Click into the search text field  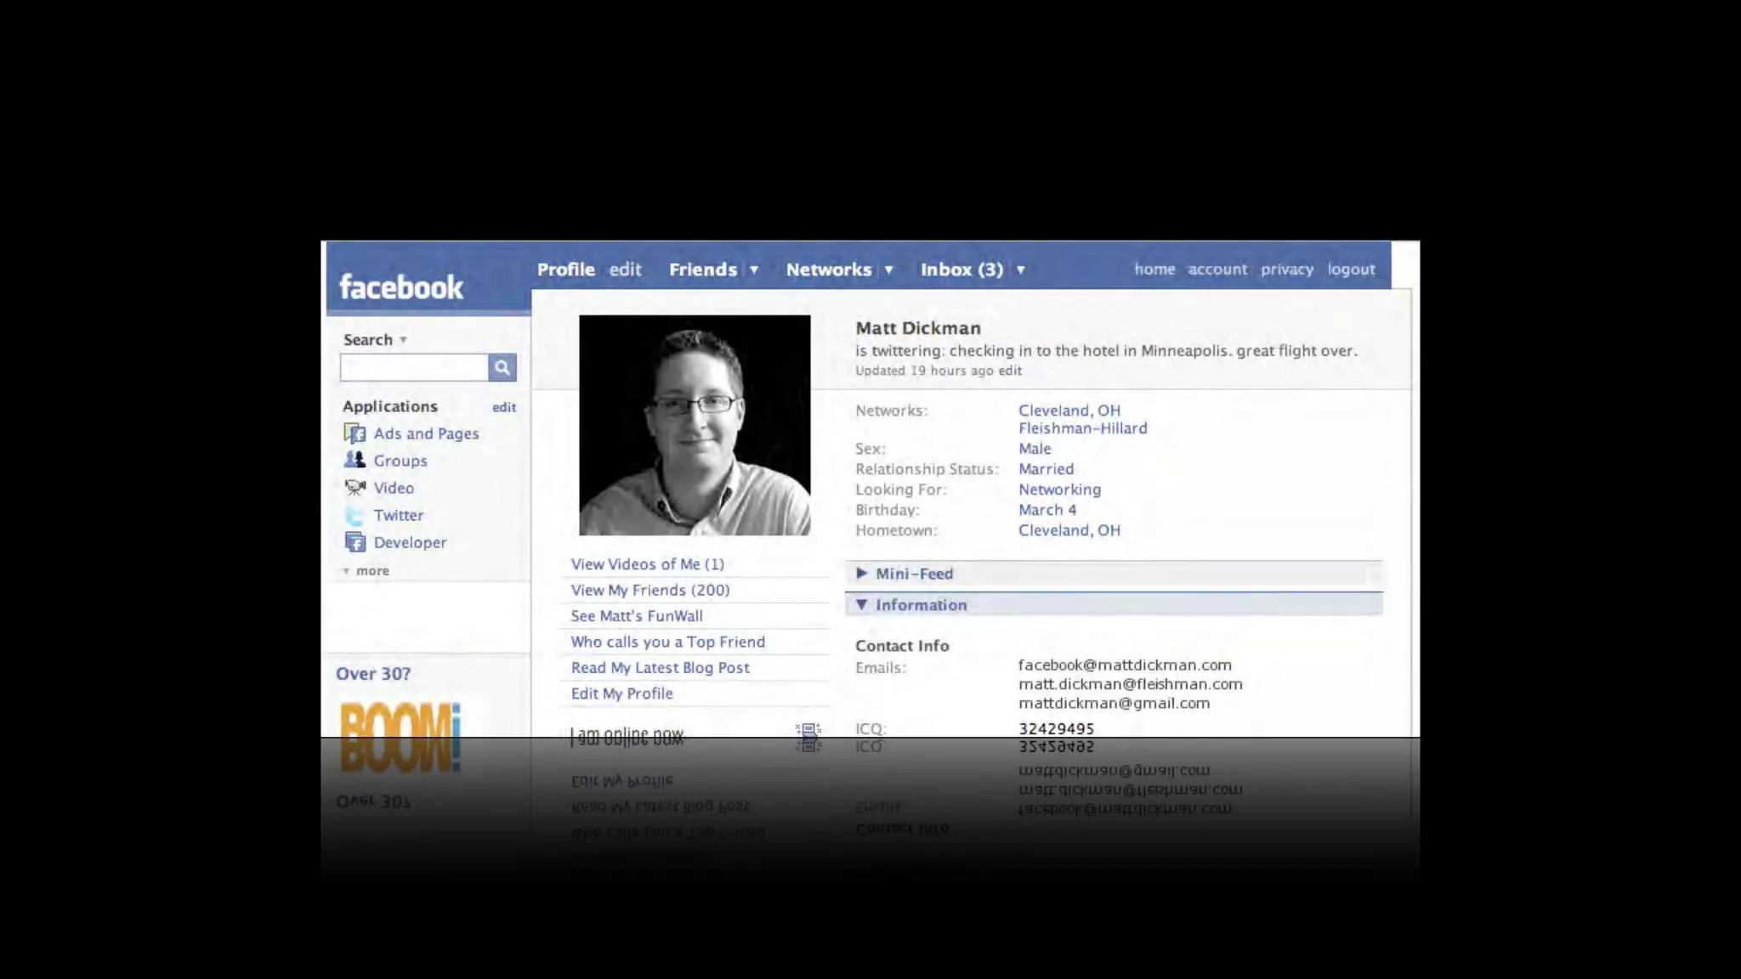(414, 367)
